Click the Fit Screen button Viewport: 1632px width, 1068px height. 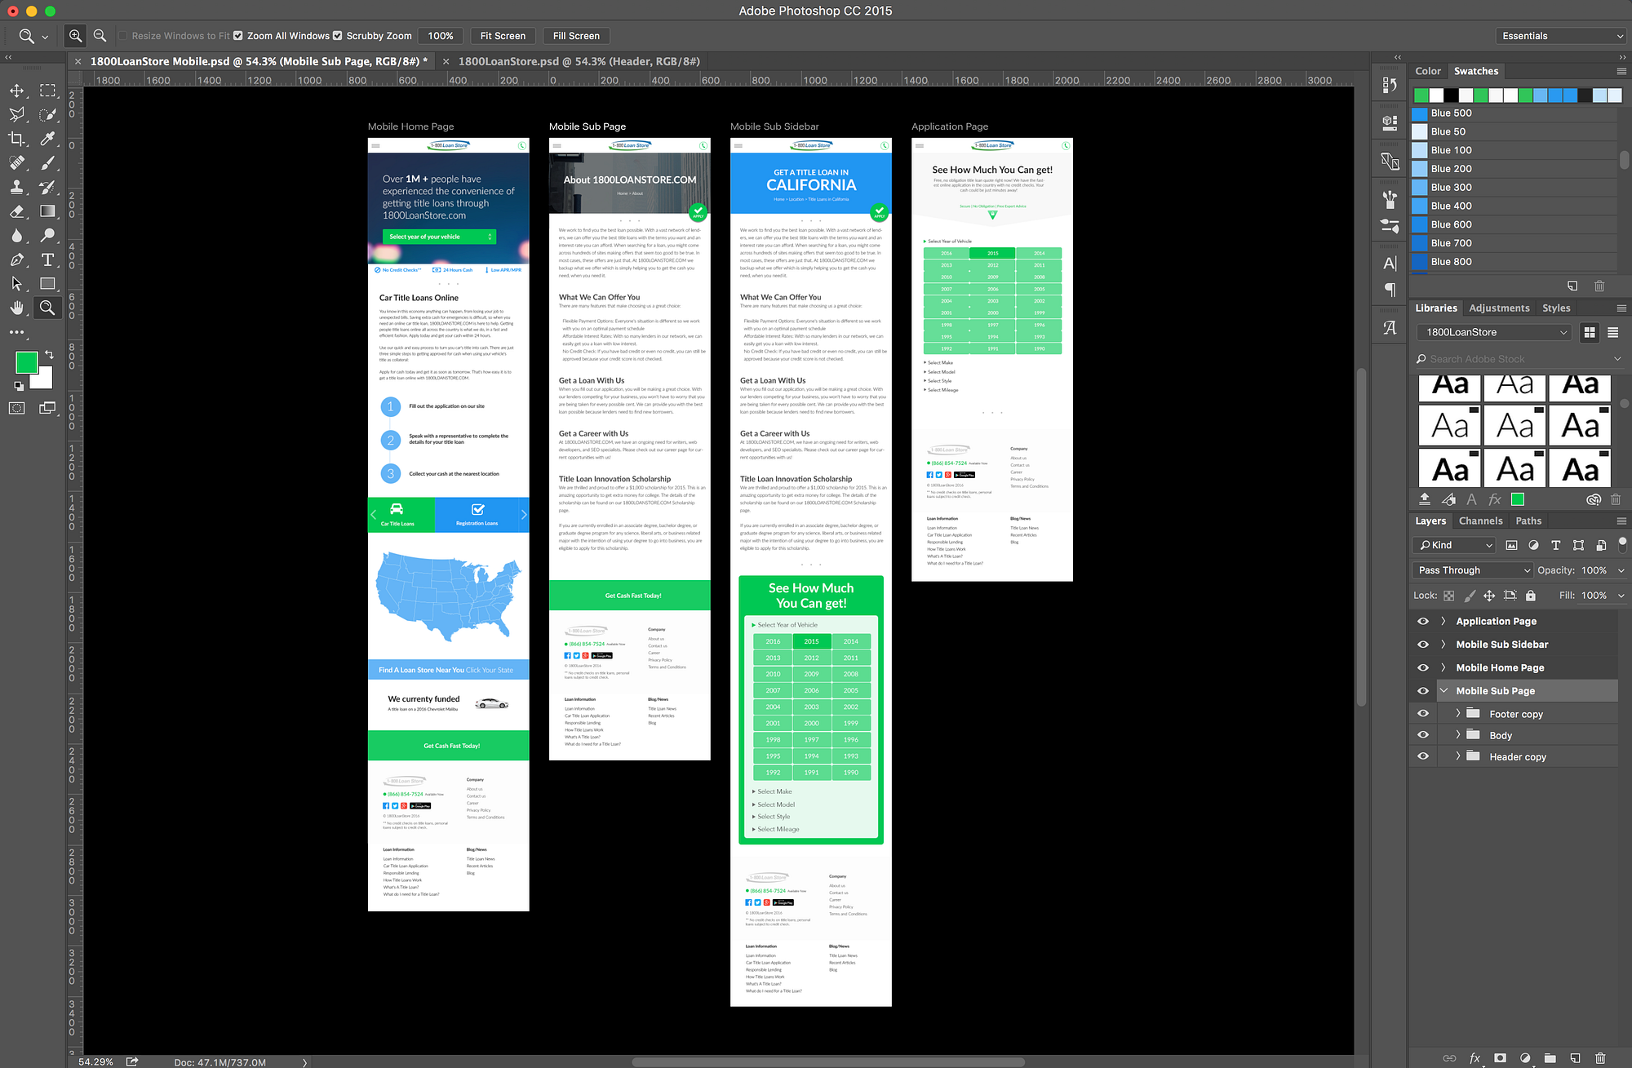503,36
